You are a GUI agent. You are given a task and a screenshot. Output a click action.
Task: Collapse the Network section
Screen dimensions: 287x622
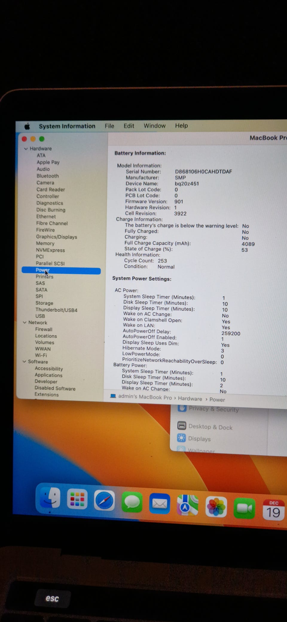(25, 323)
